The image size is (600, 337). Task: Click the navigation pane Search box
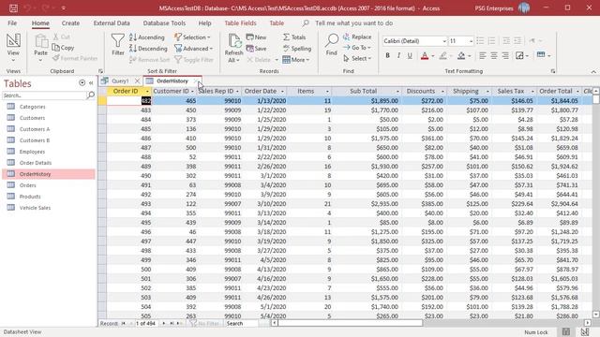tap(44, 95)
